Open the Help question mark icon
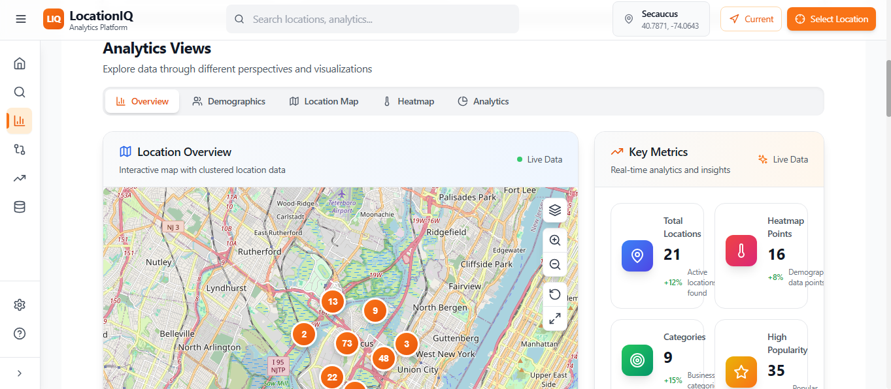The height and width of the screenshot is (389, 891). [x=20, y=334]
